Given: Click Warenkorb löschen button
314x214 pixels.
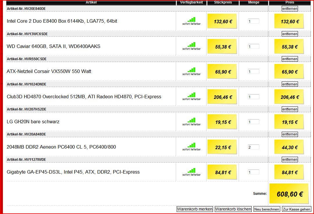Looking at the screenshot, I should pyautogui.click(x=233, y=209).
